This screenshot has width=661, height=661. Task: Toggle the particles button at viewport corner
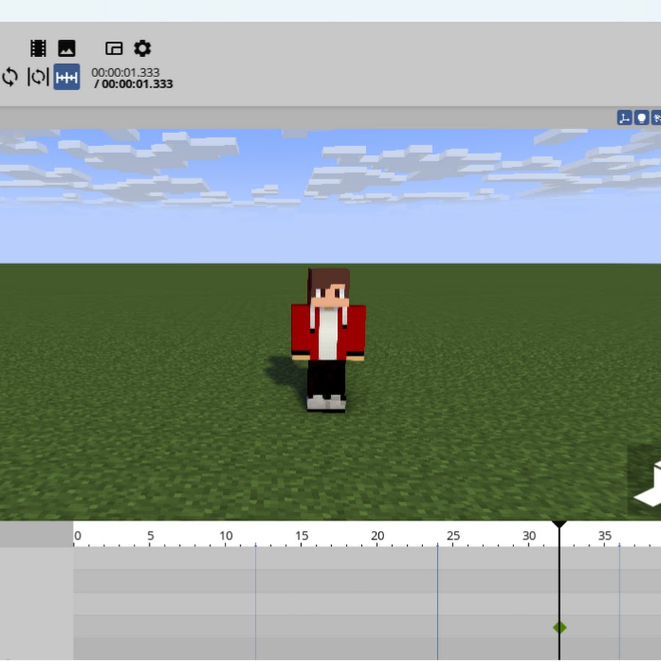point(656,118)
